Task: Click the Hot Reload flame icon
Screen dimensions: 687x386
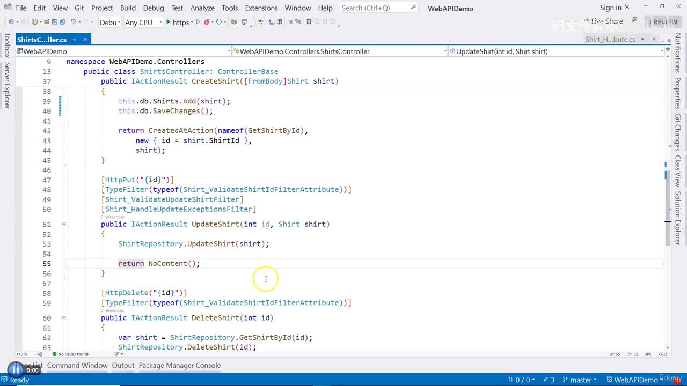Action: pos(207,22)
